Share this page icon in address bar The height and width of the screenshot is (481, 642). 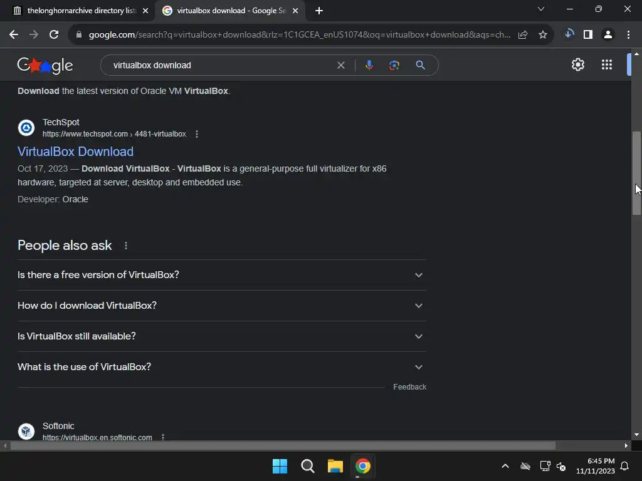tap(523, 35)
